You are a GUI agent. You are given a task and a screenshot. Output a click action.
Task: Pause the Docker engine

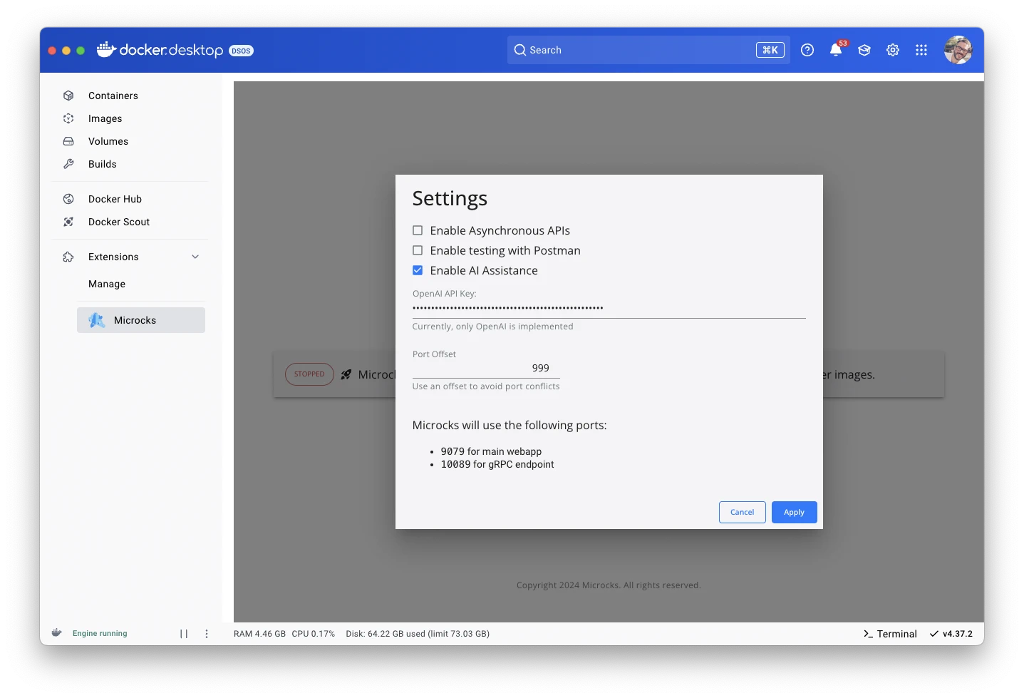click(184, 634)
